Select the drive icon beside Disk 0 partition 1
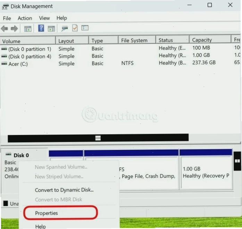 (x=4, y=49)
